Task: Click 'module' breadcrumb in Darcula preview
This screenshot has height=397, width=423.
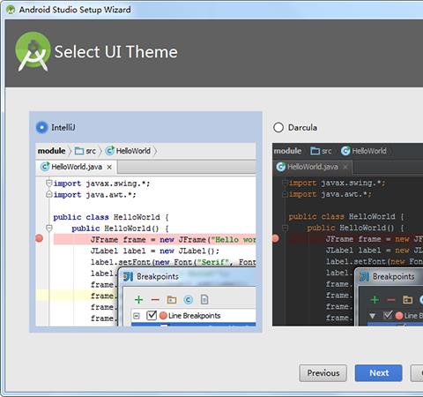Action: [287, 151]
